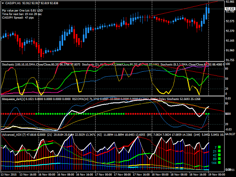Click the Advanced_ADX (7) indicator label

(24, 135)
